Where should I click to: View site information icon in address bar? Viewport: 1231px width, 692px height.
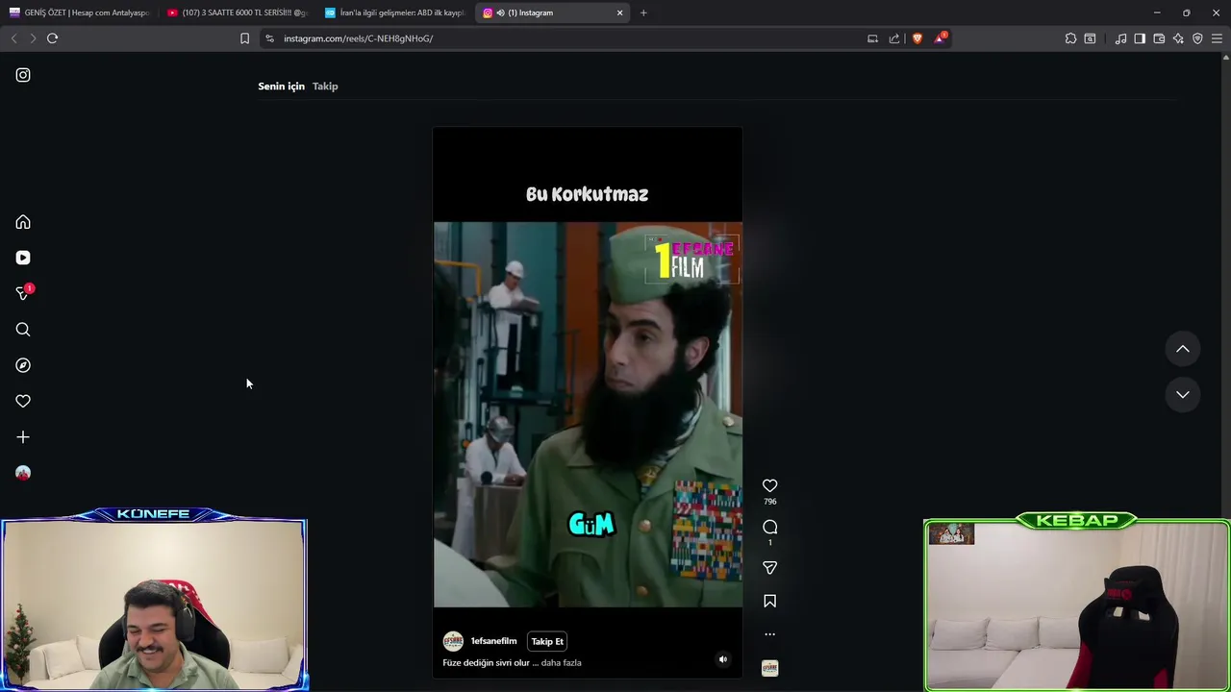click(x=269, y=38)
